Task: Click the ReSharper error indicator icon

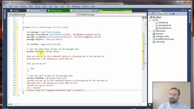Action: pos(146,18)
